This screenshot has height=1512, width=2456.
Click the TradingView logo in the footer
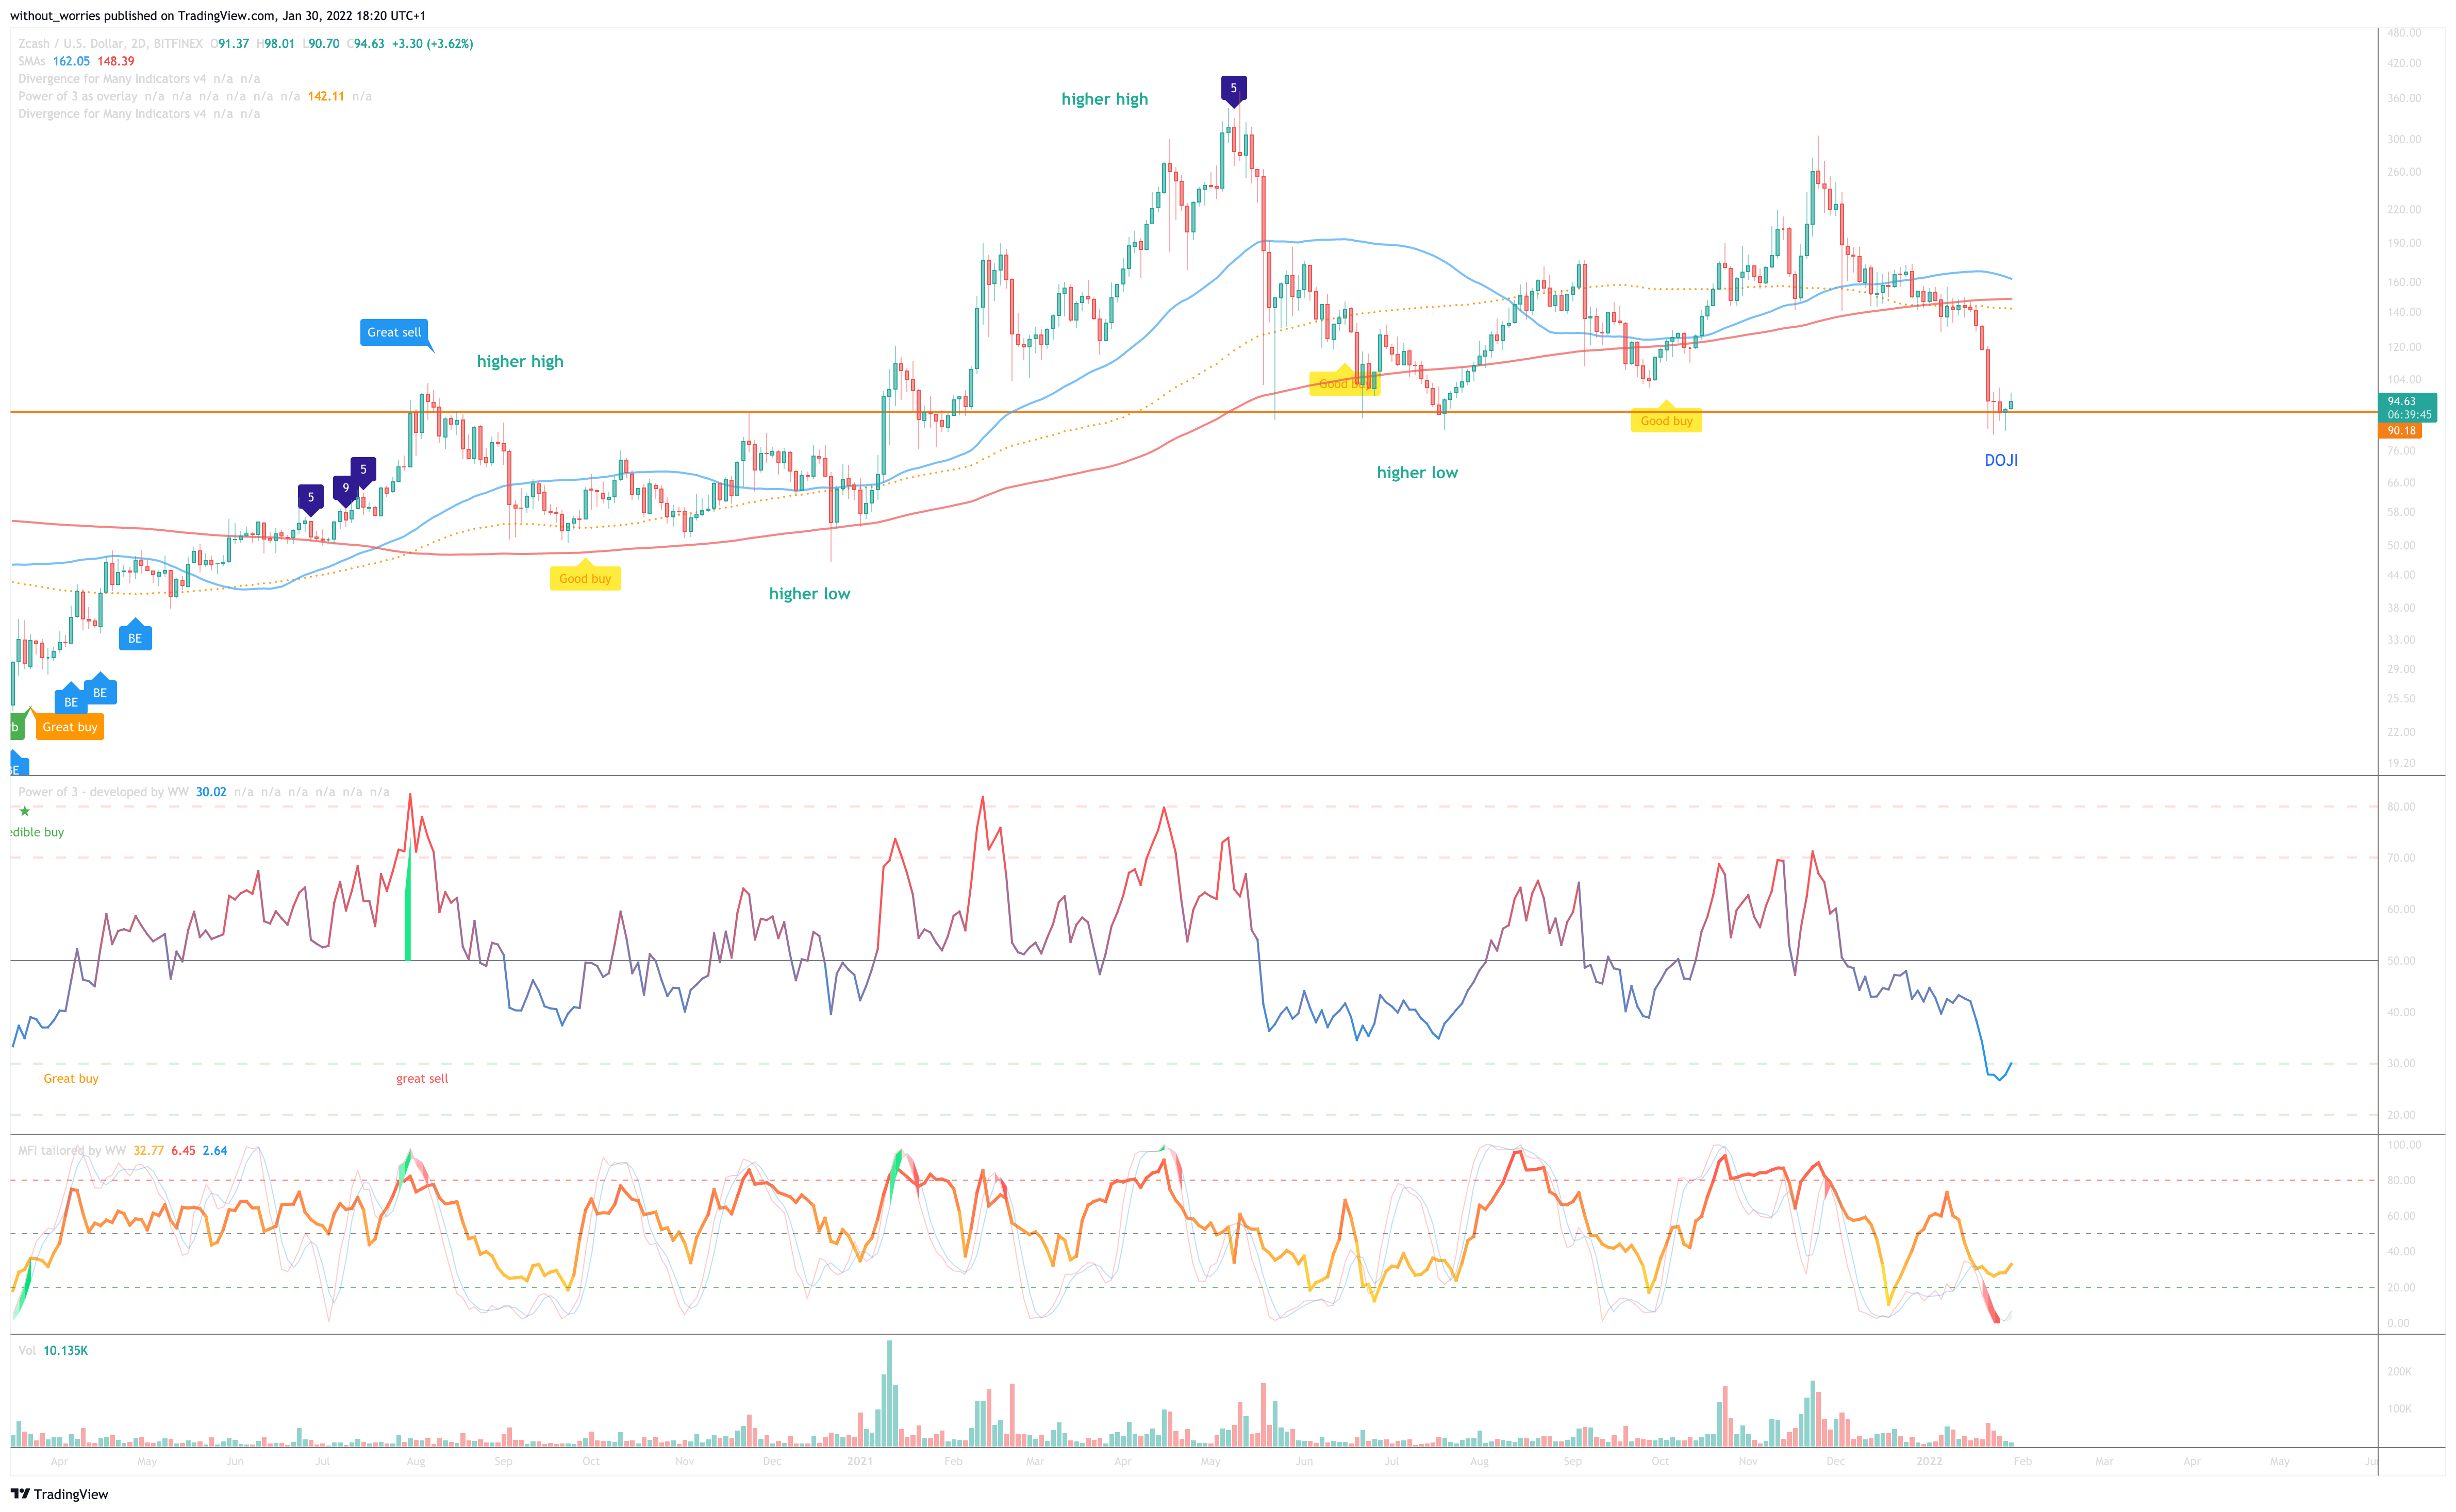tap(59, 1494)
